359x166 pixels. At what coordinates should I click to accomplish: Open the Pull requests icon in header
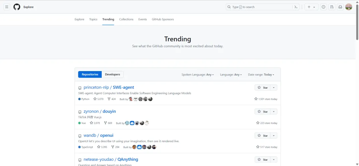click(x=332, y=7)
